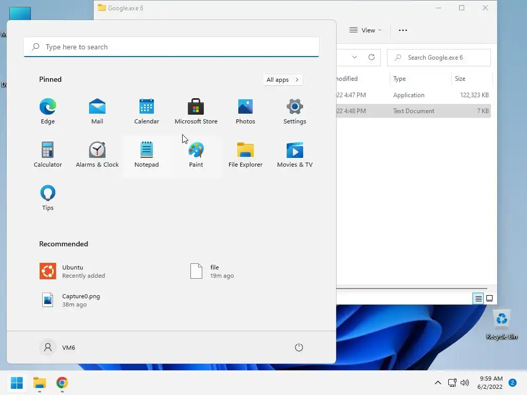Click the Refresh button in File Explorer
Viewport: 527px width, 395px height.
click(x=372, y=58)
